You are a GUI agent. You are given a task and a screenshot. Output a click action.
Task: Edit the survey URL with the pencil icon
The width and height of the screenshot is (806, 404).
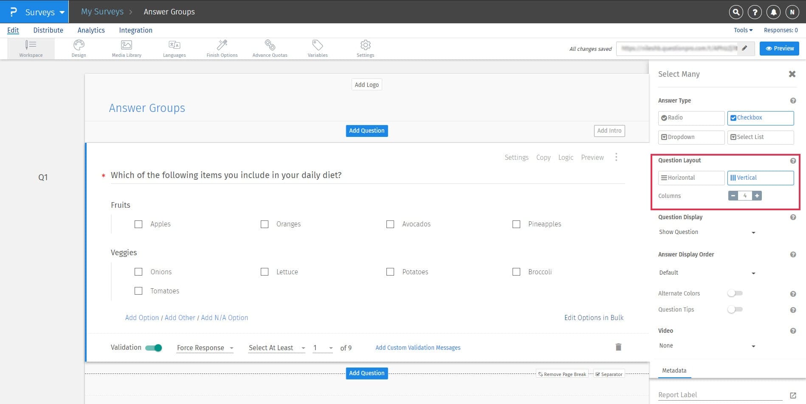[744, 48]
